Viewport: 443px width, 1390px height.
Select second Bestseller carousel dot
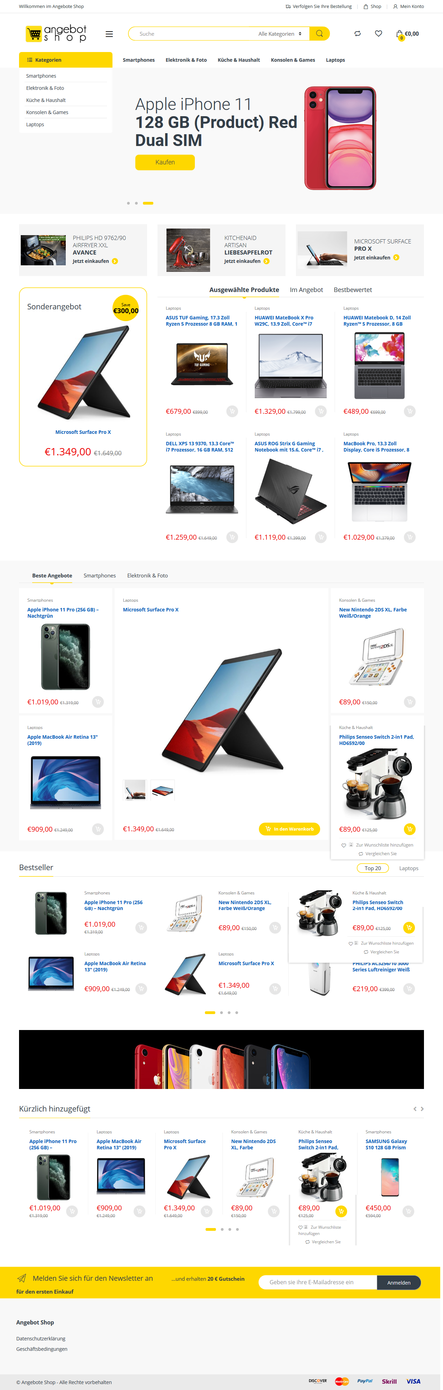[221, 1013]
